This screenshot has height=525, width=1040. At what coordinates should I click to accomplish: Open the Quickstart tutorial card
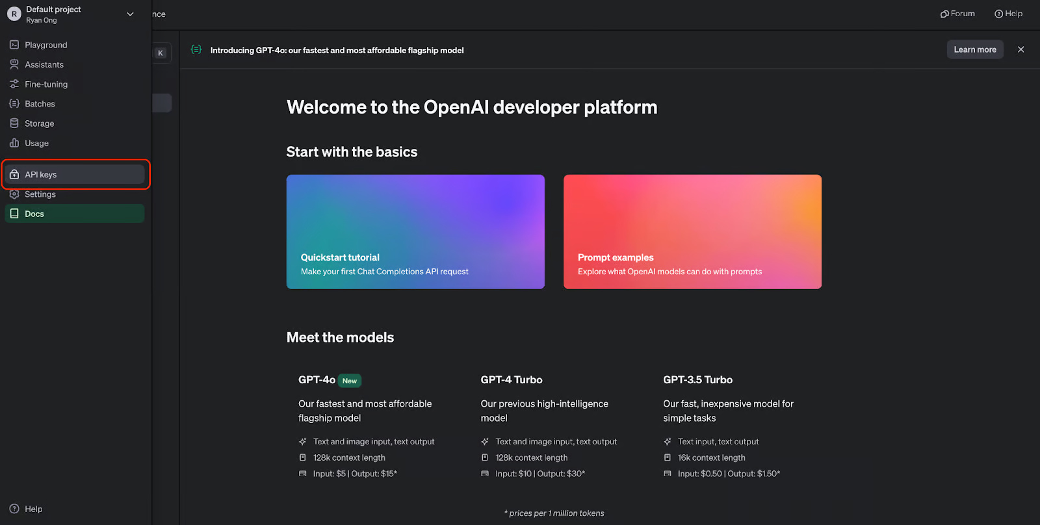pyautogui.click(x=415, y=232)
